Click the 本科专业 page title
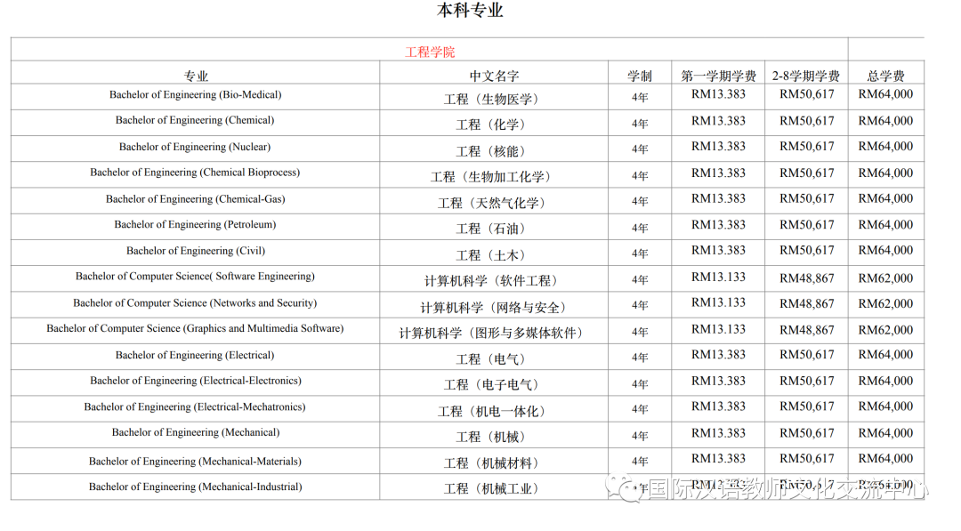Image resolution: width=961 pixels, height=531 pixels. 470,11
